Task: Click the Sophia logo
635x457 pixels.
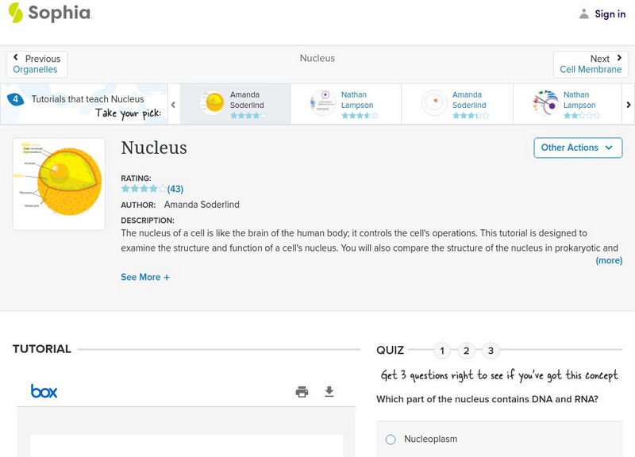Action: 49,13
